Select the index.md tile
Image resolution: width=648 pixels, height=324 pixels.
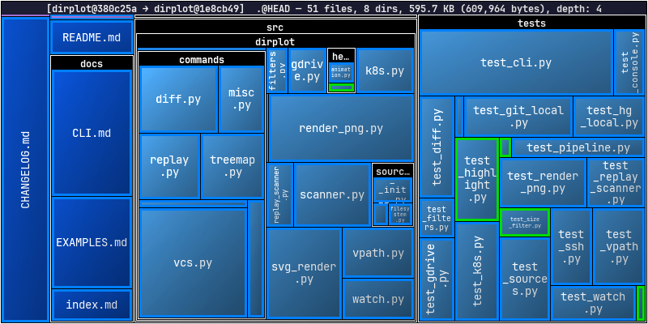pos(92,305)
